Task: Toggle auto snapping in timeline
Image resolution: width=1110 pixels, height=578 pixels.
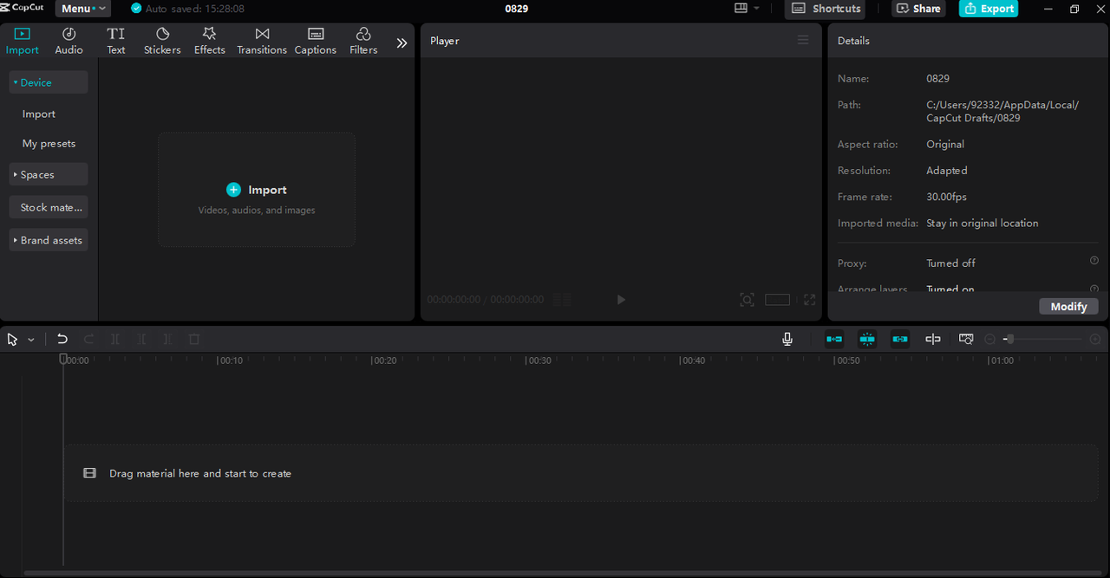Action: 867,339
